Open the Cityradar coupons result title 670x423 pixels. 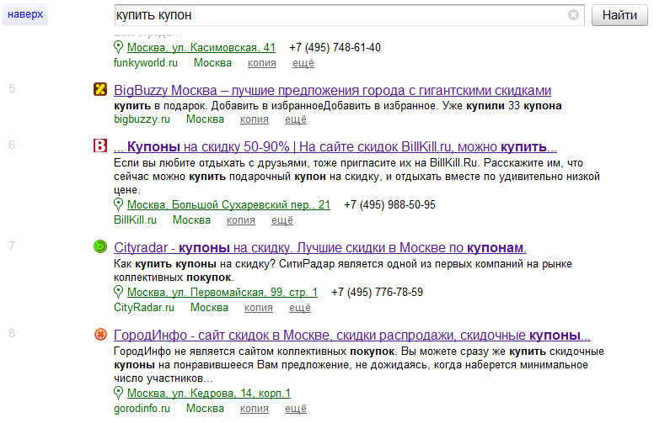point(320,248)
